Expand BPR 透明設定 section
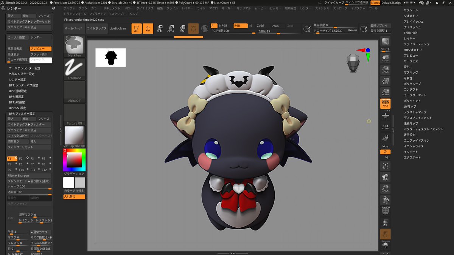Screen dimensions: 454x255 click(x=18, y=91)
